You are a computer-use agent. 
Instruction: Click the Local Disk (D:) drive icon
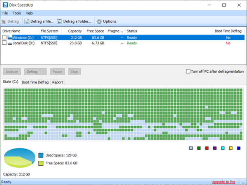tap(10, 43)
